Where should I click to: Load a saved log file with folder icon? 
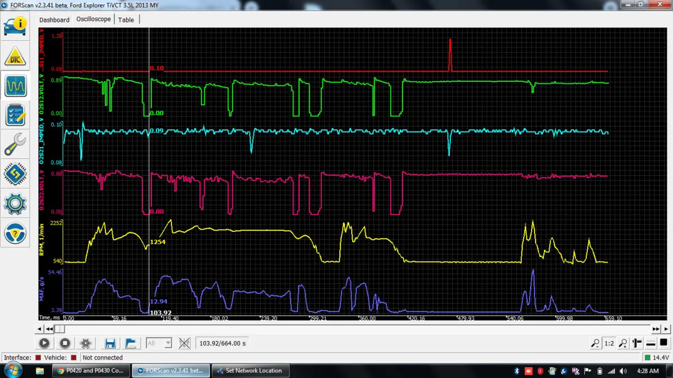tap(130, 343)
